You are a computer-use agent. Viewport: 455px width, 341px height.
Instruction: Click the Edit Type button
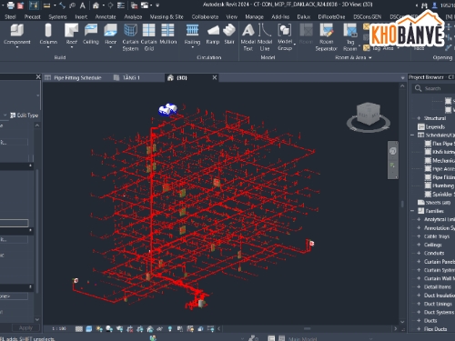[25, 115]
